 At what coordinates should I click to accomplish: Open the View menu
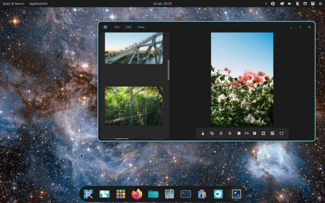141,27
